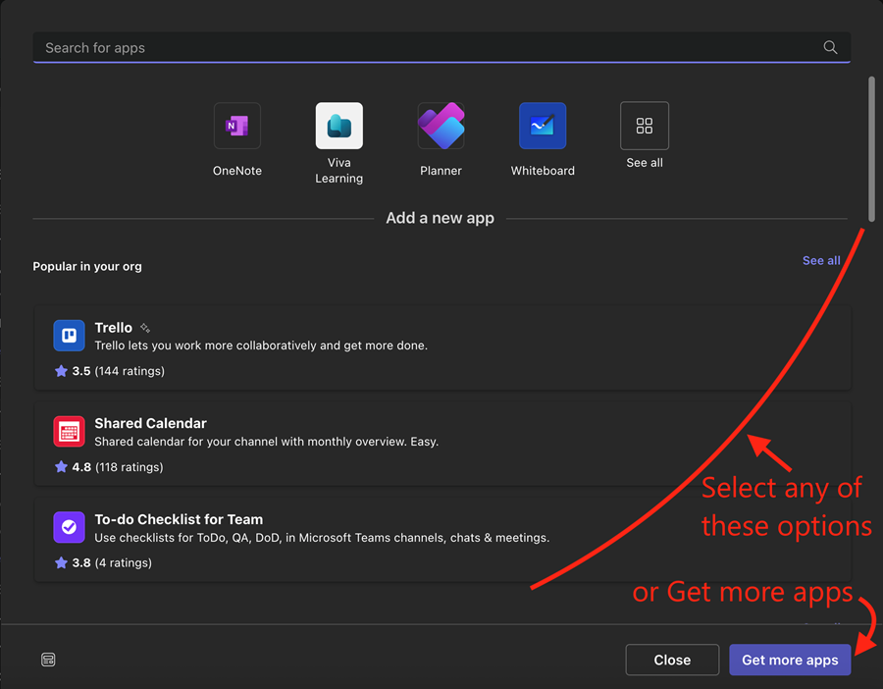Click the star rating icon for Trello
The width and height of the screenshot is (883, 689).
tap(61, 371)
